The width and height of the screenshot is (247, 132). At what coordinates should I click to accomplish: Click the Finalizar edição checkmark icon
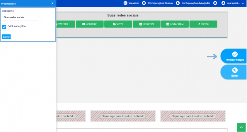coord(235,54)
